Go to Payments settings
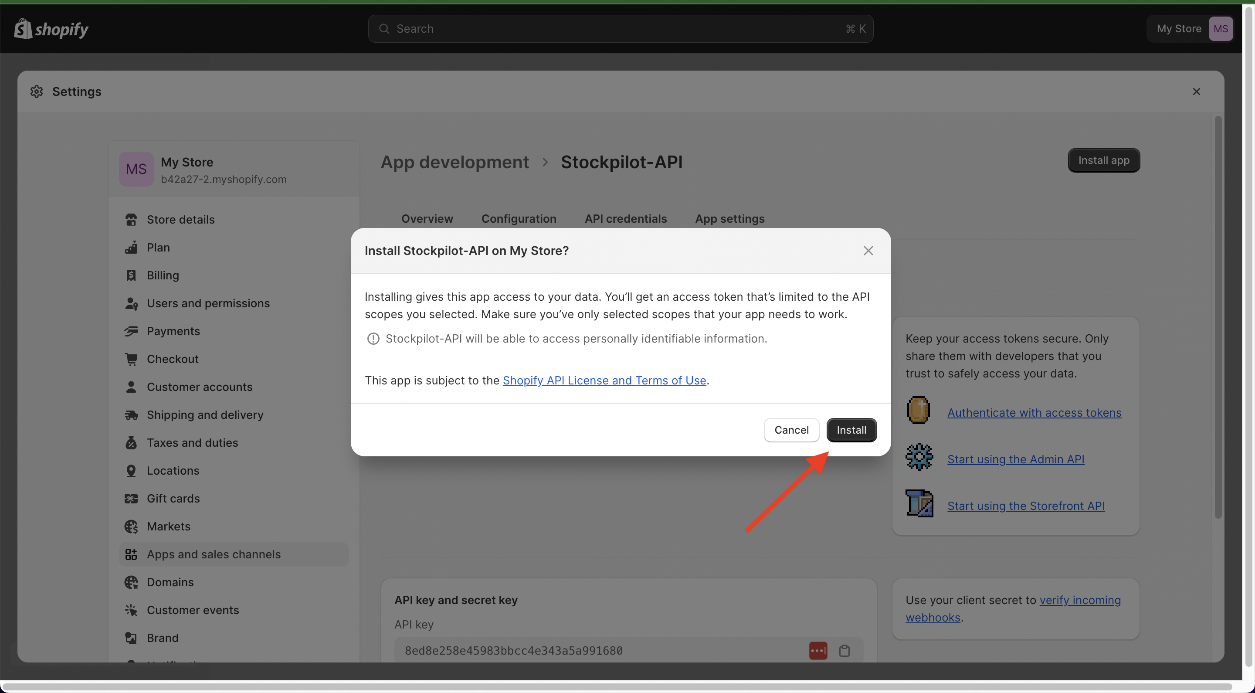The image size is (1255, 693). [x=234, y=331]
